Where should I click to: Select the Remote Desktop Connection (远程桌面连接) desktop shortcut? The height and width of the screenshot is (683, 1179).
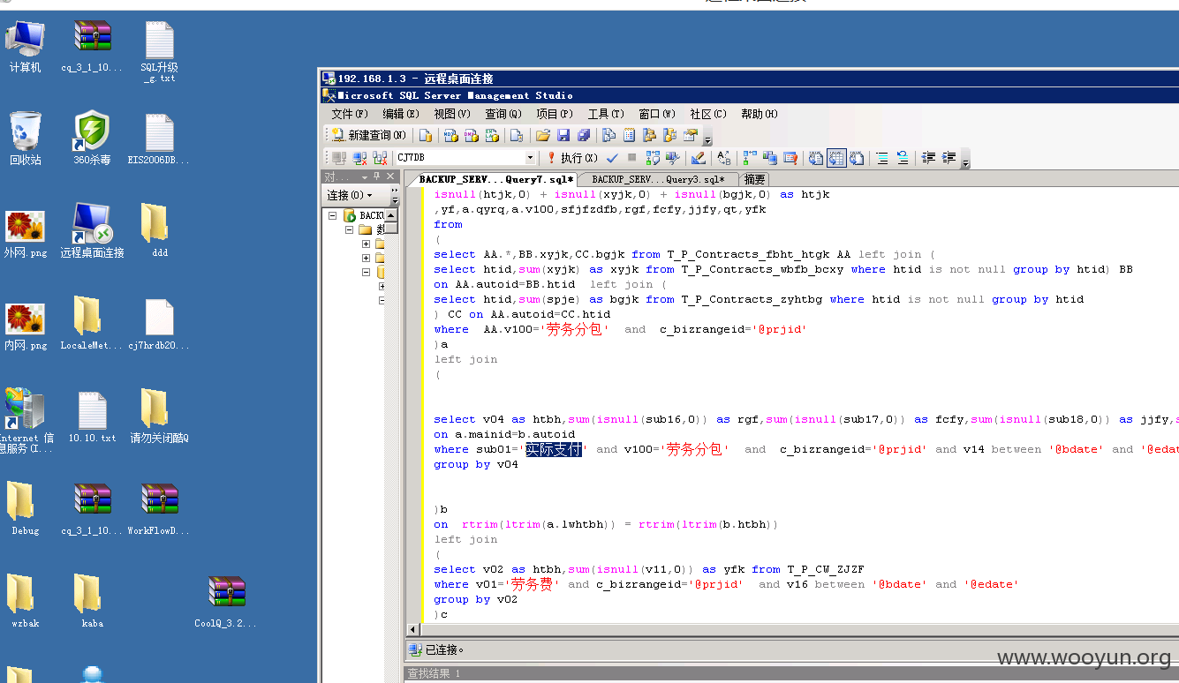click(92, 230)
